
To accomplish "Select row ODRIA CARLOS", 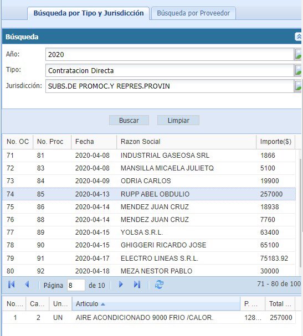I will 149,181.
